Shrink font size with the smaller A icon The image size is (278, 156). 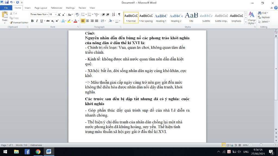click(x=64, y=15)
